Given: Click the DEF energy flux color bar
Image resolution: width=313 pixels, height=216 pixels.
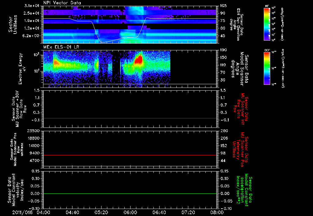Looking at the screenshot, I should 267,68.
